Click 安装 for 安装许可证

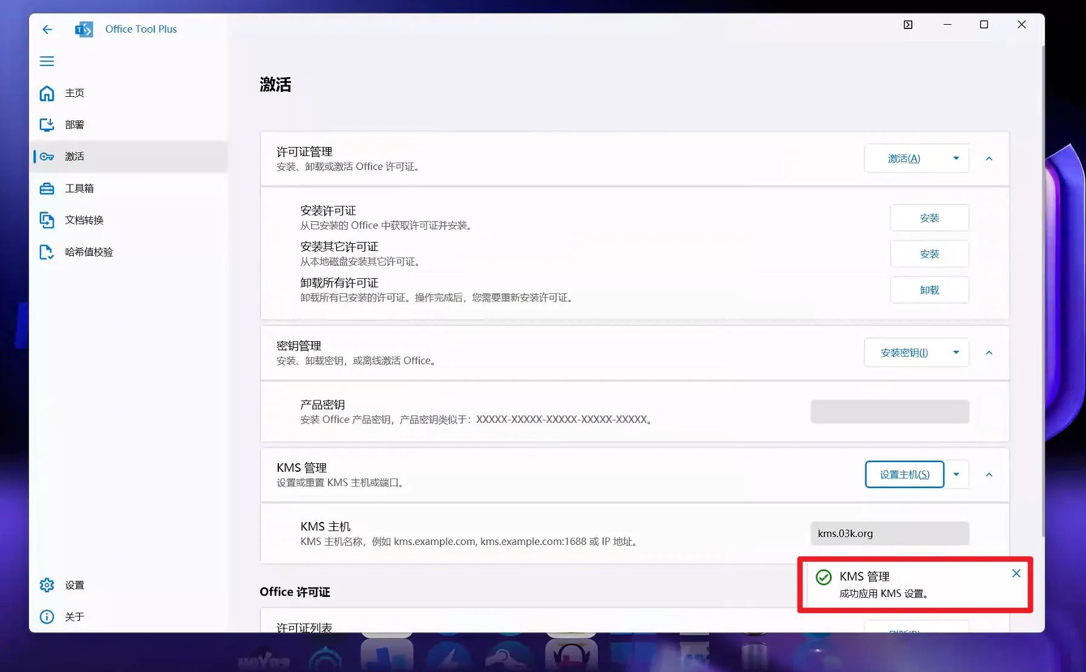[929, 218]
